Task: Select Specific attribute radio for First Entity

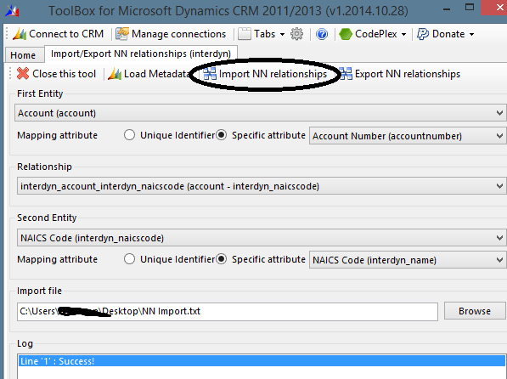Action: (x=221, y=135)
